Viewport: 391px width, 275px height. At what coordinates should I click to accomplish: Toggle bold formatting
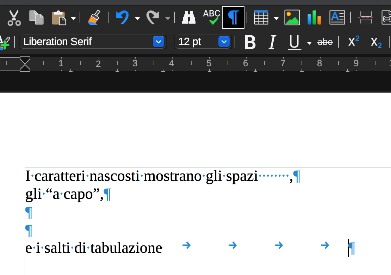(250, 42)
